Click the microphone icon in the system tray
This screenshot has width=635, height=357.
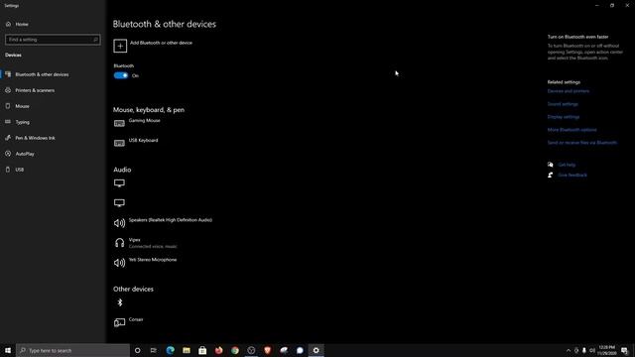[x=584, y=350]
